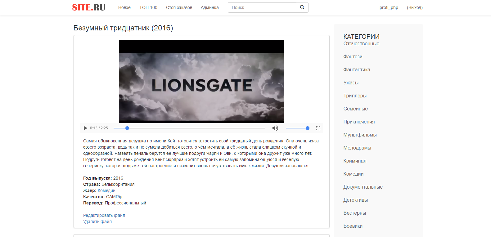Click the search magnifier icon

(x=302, y=7)
